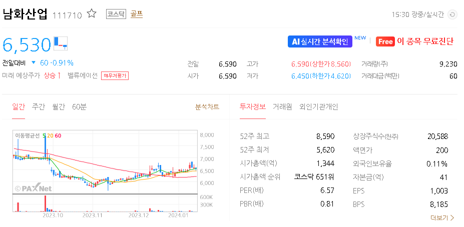Click 외국인보유율 value 0.11%
Viewport: 464px width, 227px height.
[437, 163]
